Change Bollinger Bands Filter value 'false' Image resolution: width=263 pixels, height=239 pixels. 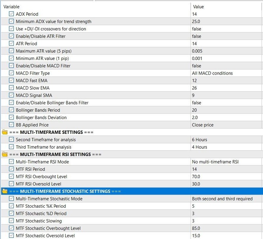(227, 103)
